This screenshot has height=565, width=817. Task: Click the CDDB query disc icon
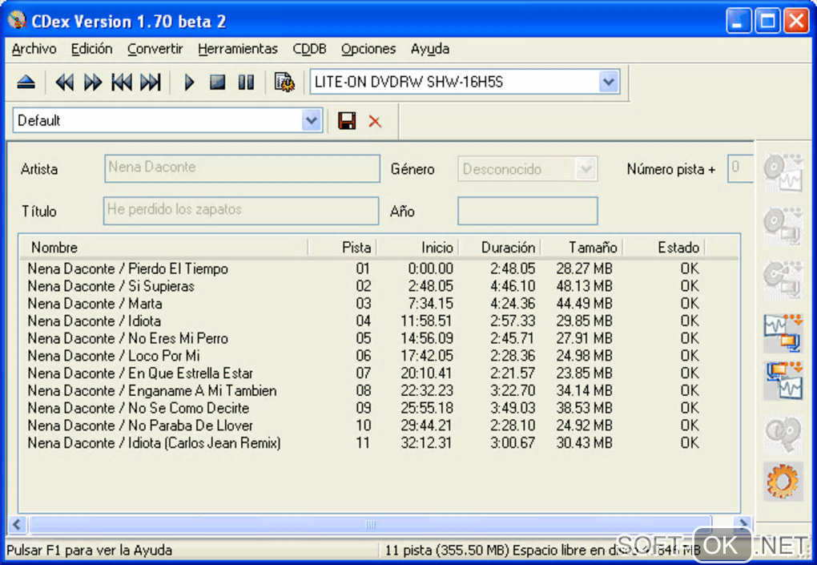[x=783, y=434]
